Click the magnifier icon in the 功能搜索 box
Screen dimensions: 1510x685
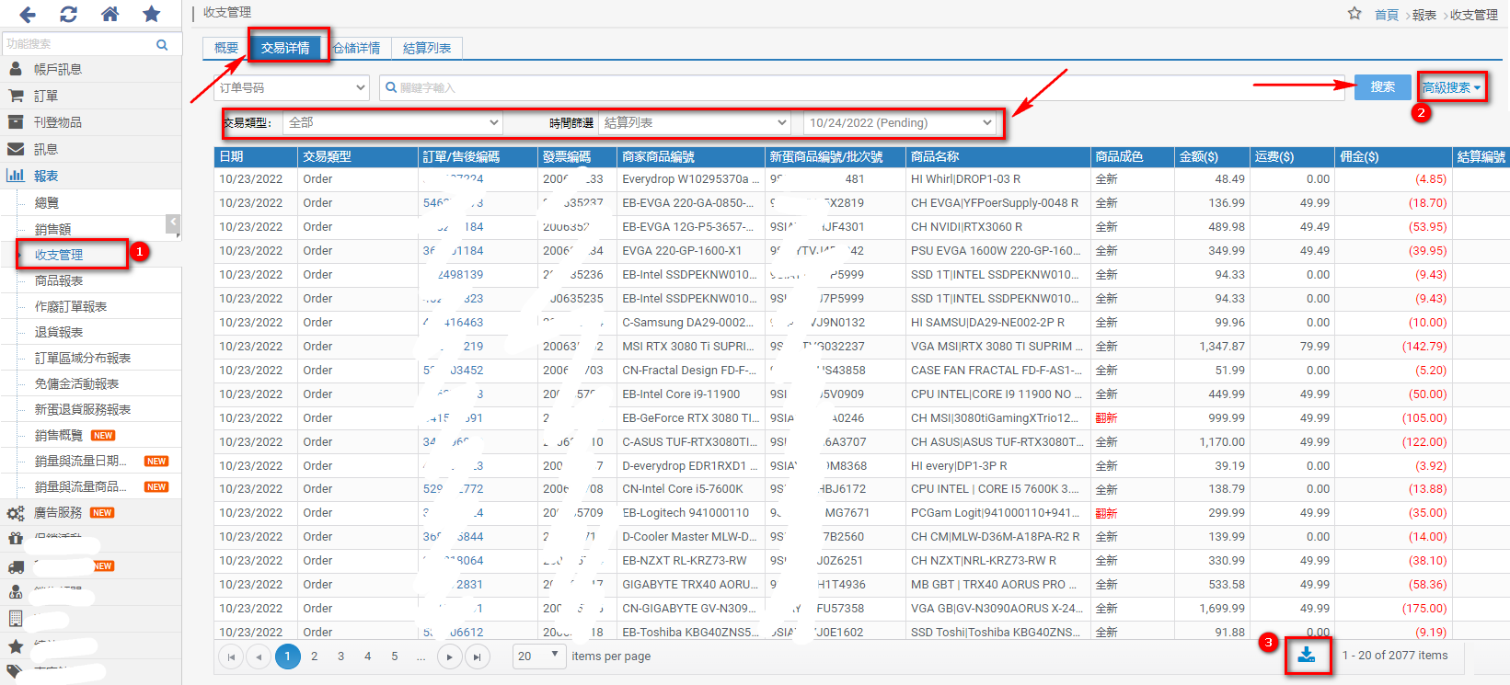[x=162, y=44]
